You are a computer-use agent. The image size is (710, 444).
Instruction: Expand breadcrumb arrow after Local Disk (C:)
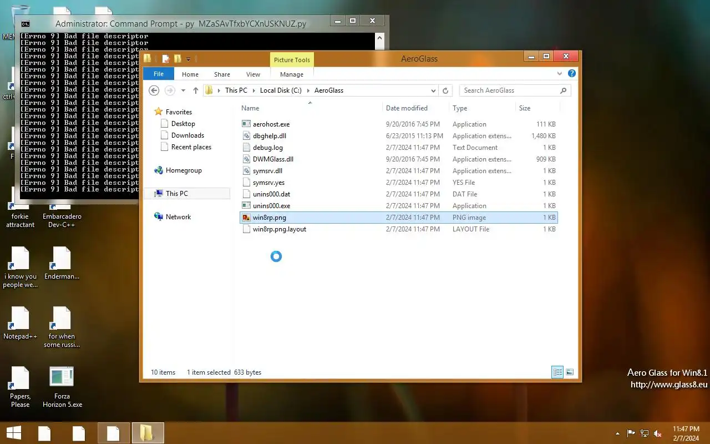click(x=308, y=90)
